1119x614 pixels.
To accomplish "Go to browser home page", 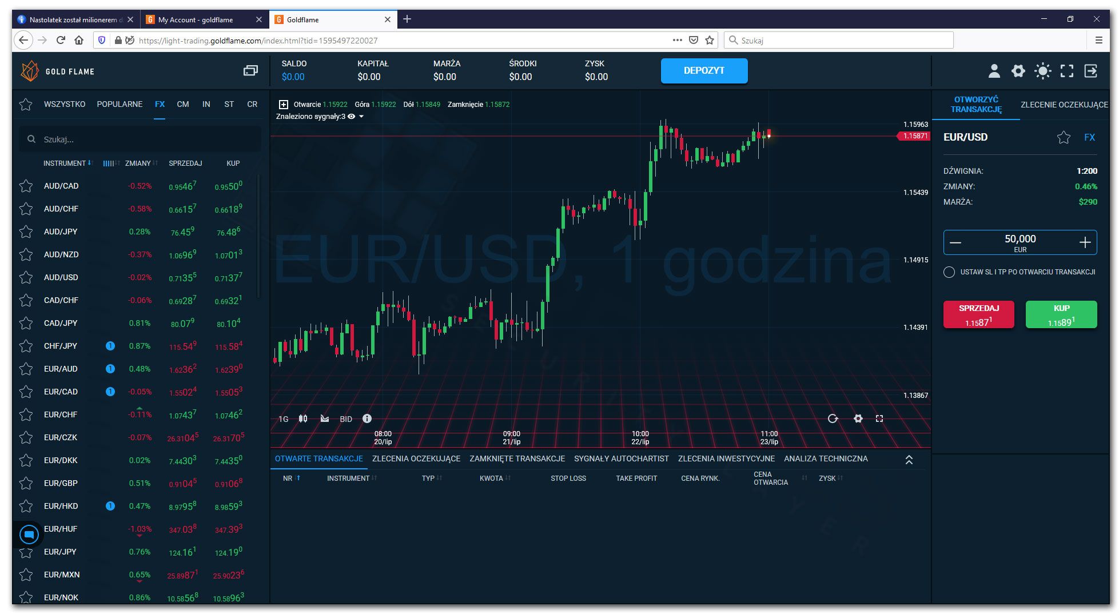I will pos(79,40).
